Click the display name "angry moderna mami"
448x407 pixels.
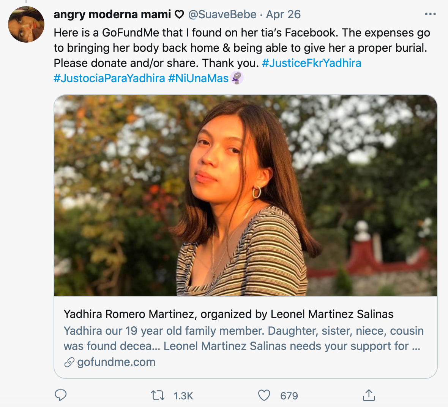click(112, 14)
